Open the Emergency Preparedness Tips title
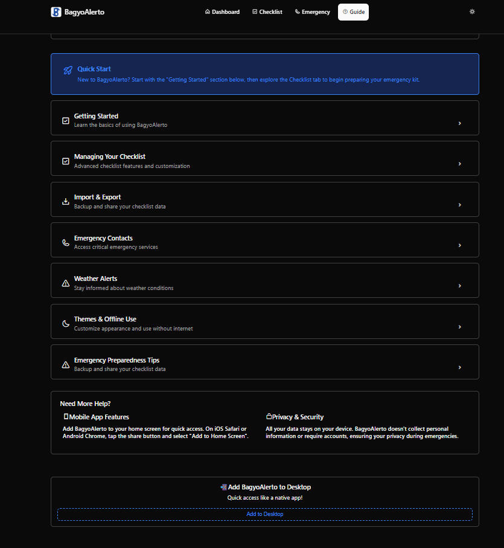Image resolution: width=504 pixels, height=548 pixels. pyautogui.click(x=116, y=360)
